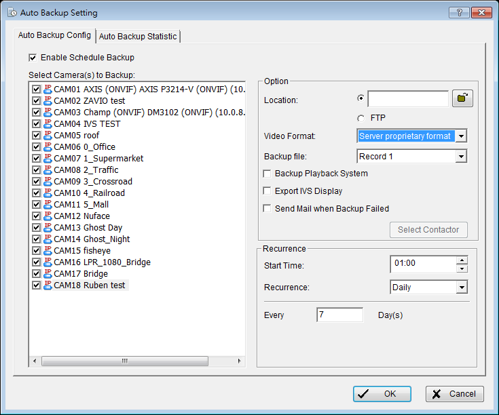Screen dimensions: 499x415
Task: Select the Auto Backup Config tab
Action: tap(54, 35)
